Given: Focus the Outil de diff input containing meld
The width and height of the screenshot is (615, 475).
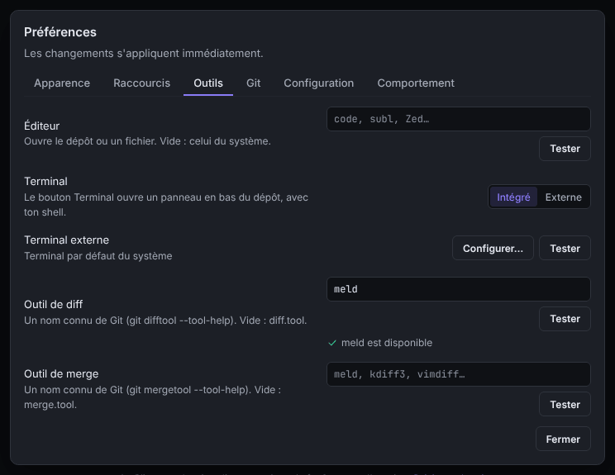Looking at the screenshot, I should pyautogui.click(x=459, y=289).
